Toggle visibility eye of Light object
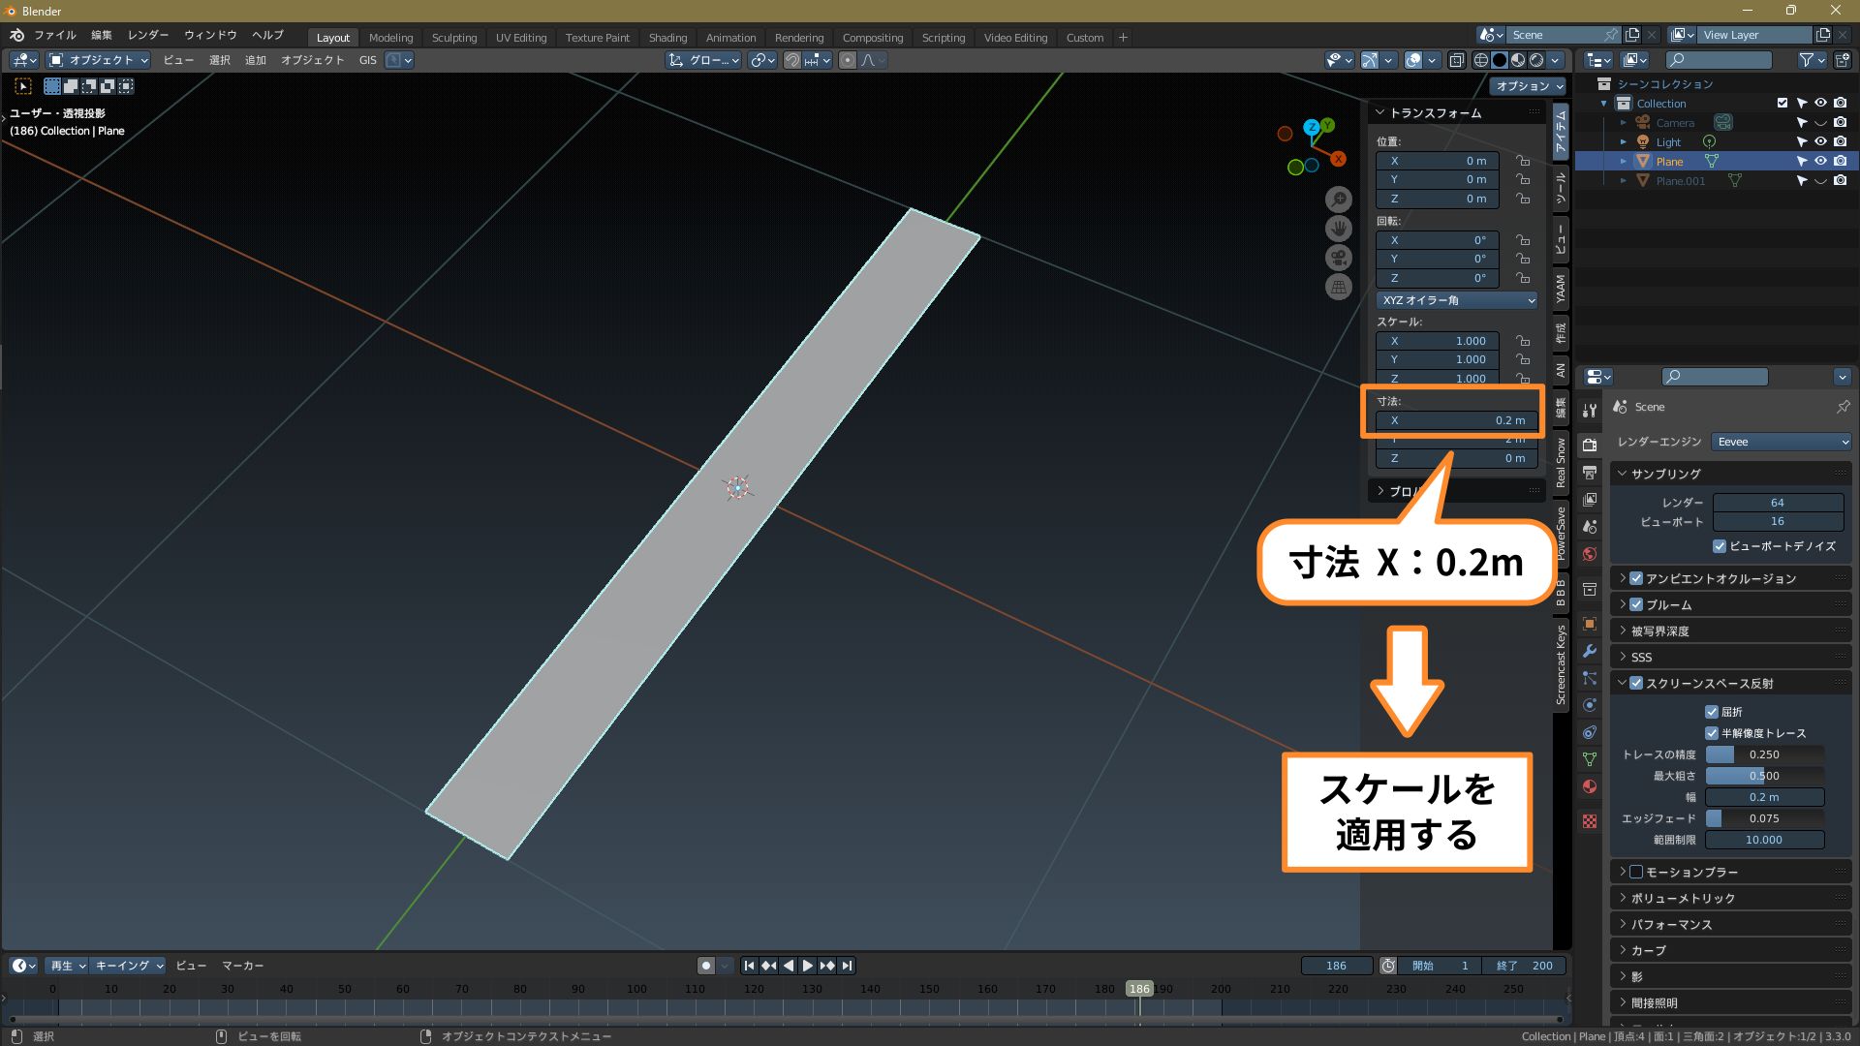 point(1820,141)
